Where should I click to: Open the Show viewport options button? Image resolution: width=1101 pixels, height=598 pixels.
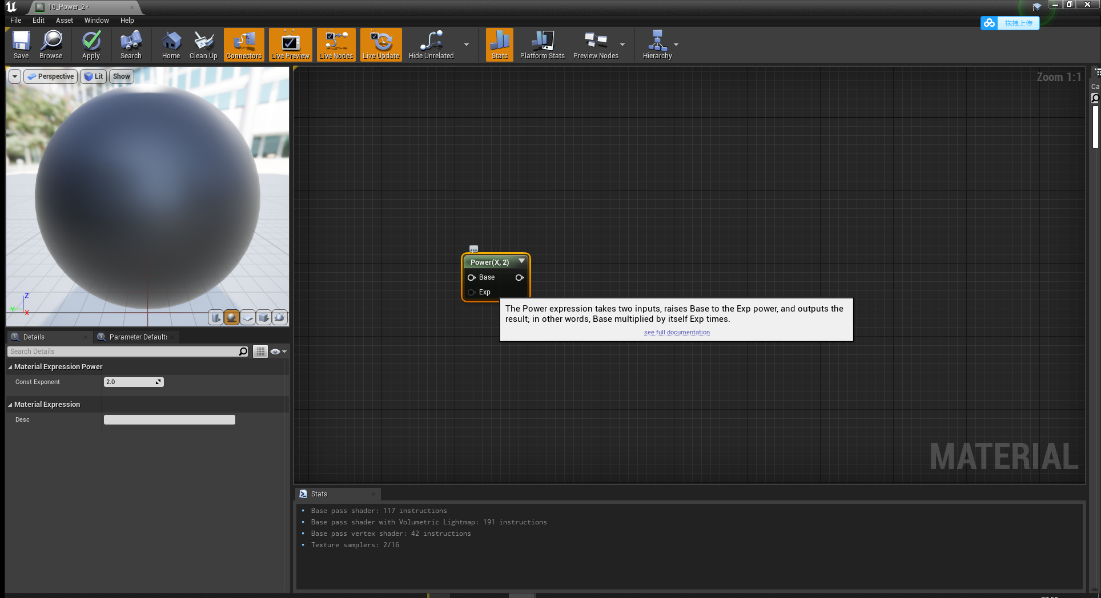coord(120,76)
